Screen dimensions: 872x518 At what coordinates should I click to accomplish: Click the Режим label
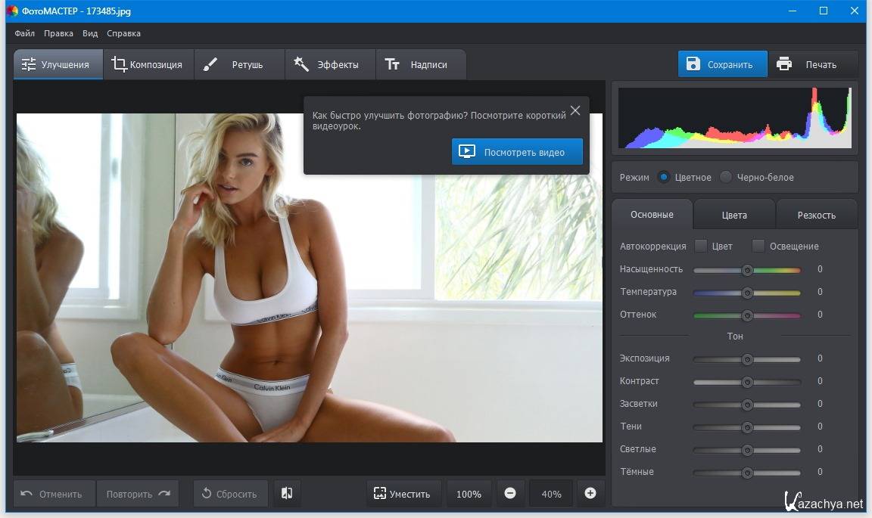click(634, 177)
